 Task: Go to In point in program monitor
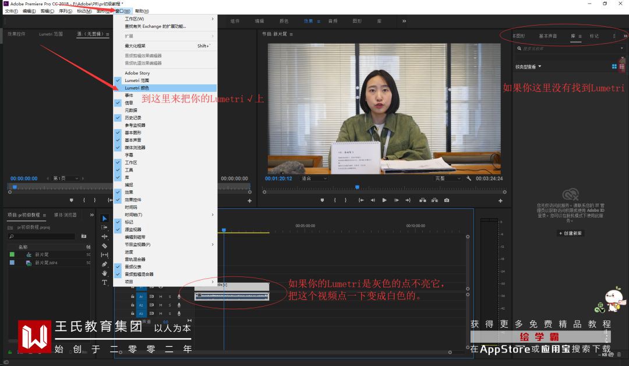tap(361, 200)
